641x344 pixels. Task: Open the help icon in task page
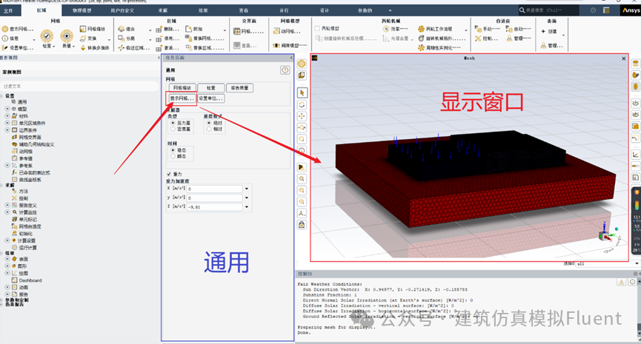(x=285, y=70)
